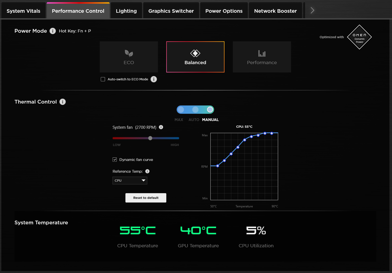Open the Power Mode info icon

click(x=52, y=31)
